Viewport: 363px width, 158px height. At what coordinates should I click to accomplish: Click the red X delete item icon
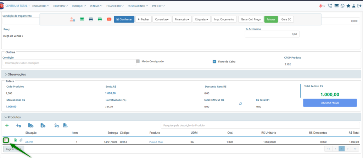pos(6,140)
